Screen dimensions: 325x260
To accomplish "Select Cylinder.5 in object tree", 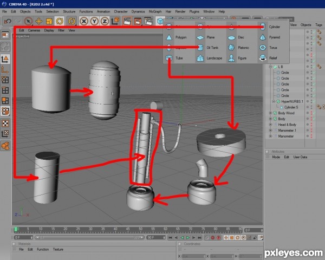I will click(291, 107).
